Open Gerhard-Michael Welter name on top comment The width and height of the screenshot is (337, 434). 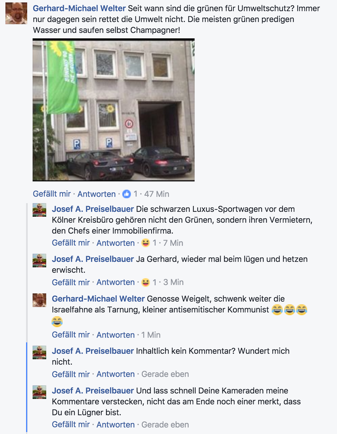(x=79, y=8)
